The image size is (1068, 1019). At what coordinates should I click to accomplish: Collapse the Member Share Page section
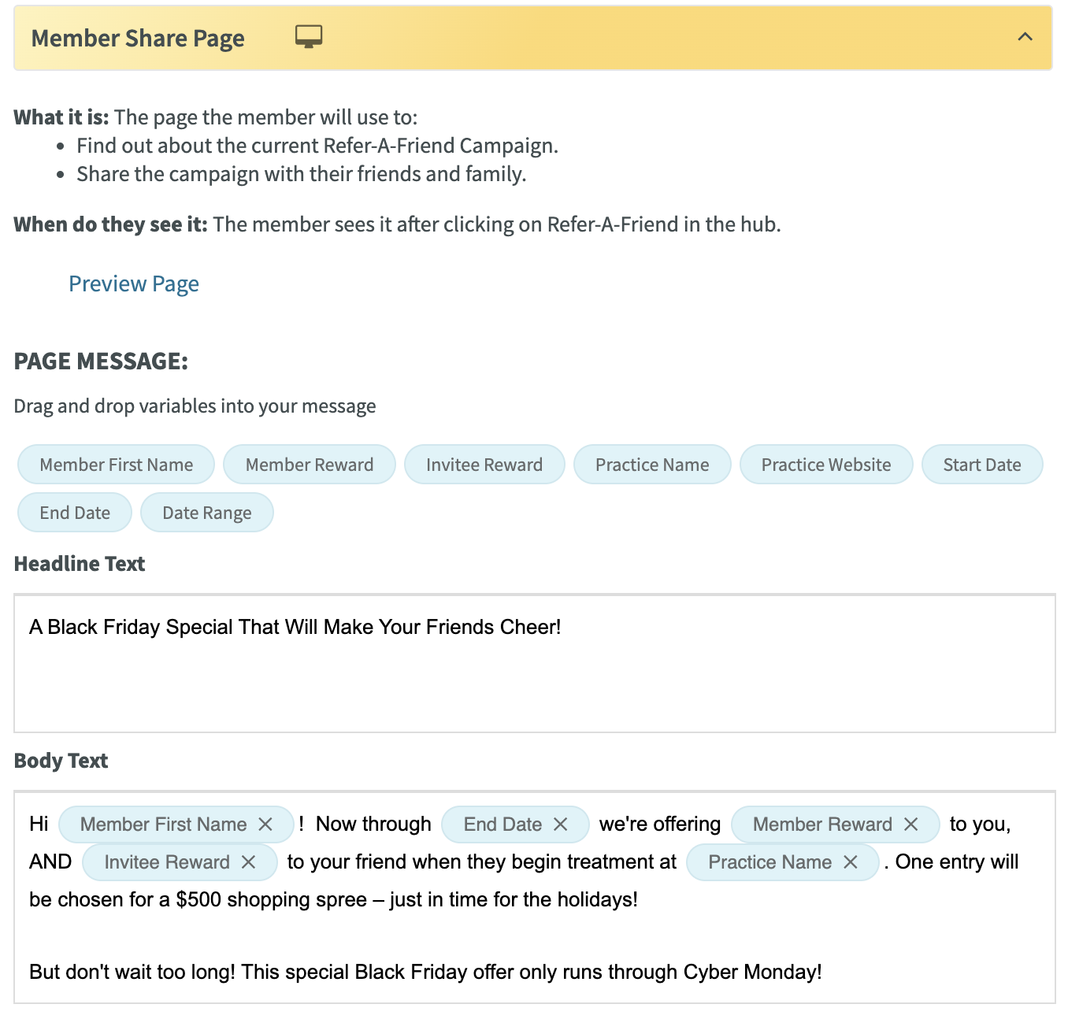point(1025,37)
